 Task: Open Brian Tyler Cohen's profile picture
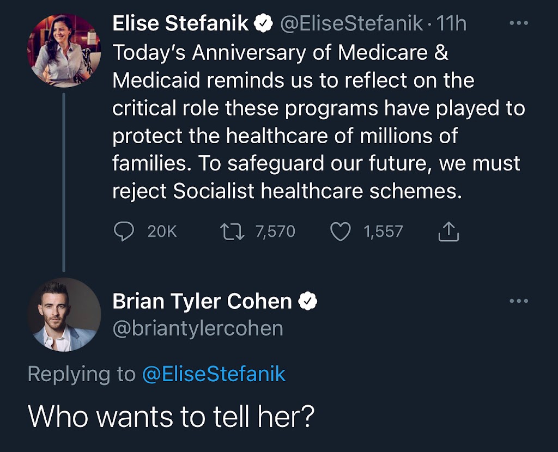click(x=64, y=315)
